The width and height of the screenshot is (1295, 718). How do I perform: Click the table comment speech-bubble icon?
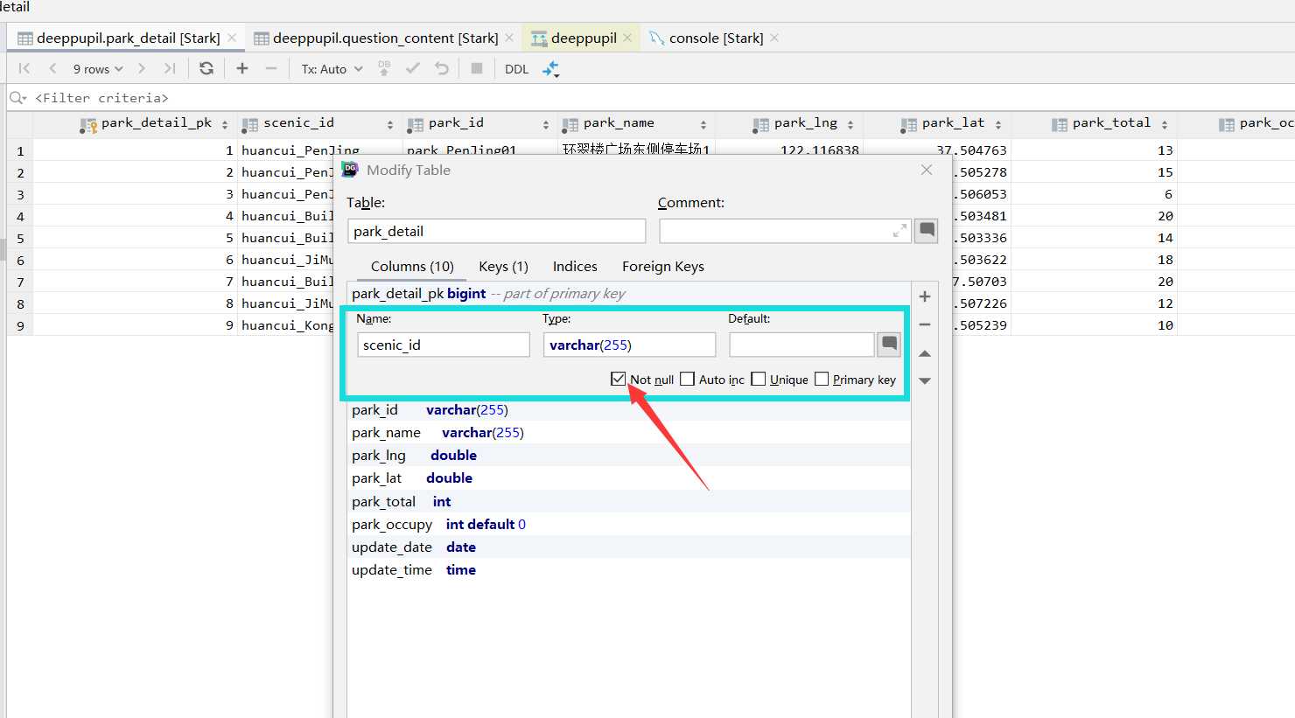click(x=926, y=231)
